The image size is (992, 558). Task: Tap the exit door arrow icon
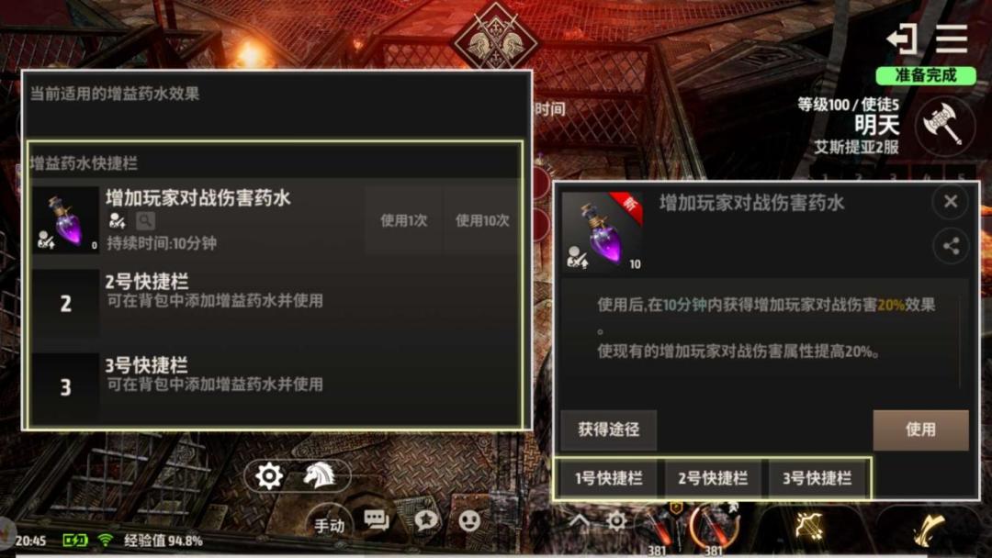click(x=902, y=39)
